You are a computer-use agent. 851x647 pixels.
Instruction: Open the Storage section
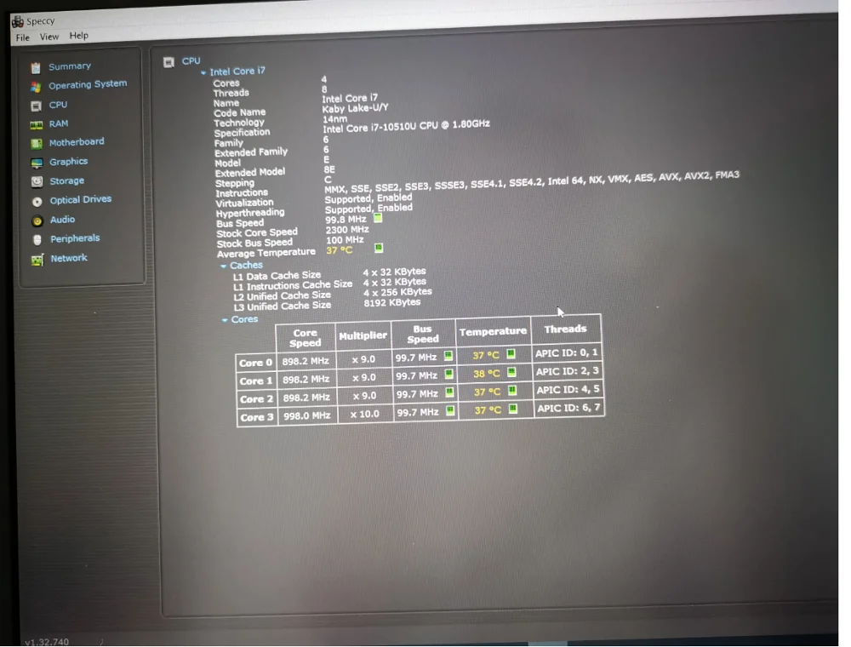pyautogui.click(x=66, y=181)
